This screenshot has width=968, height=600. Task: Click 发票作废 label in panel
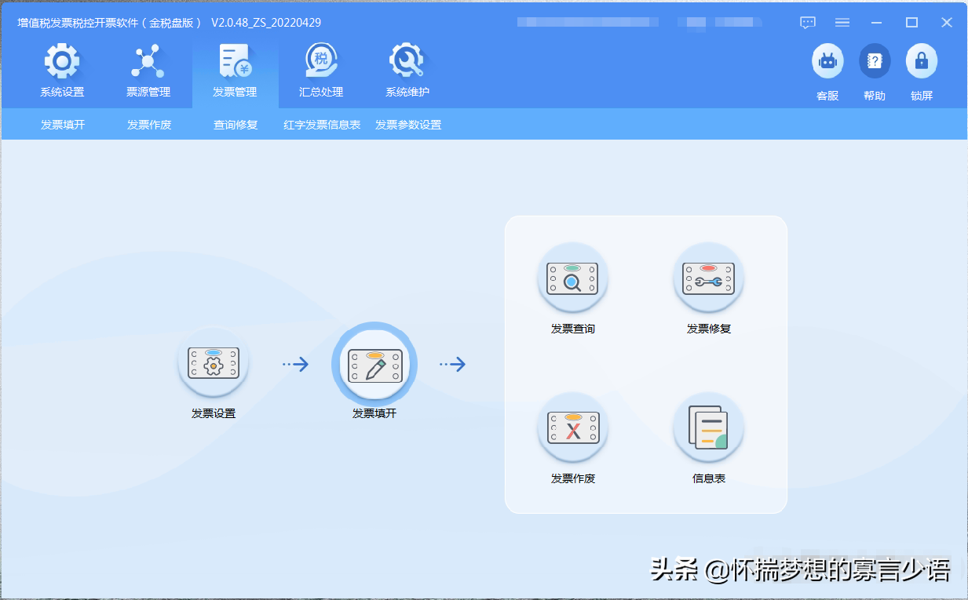tap(573, 478)
